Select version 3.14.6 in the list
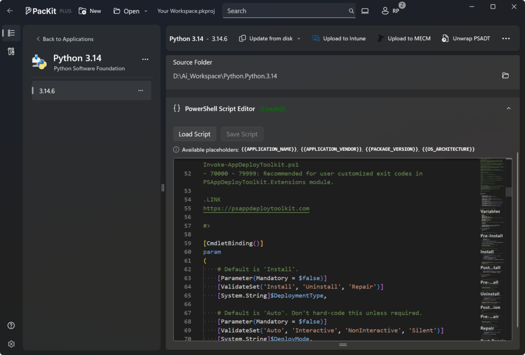Viewport: 525px width, 355px height. click(x=91, y=91)
